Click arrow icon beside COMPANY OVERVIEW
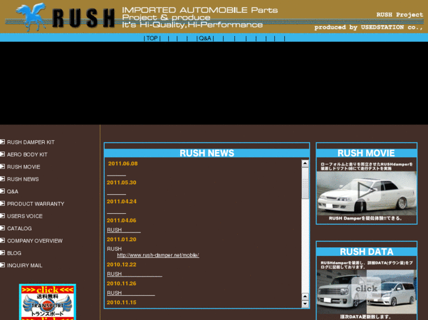This screenshot has width=428, height=320. (2, 240)
